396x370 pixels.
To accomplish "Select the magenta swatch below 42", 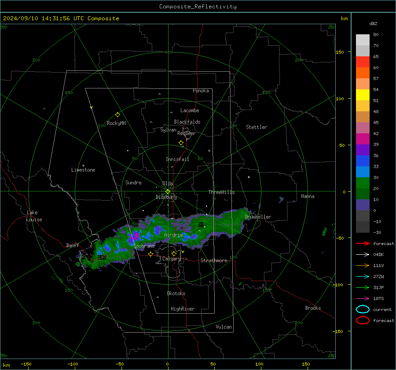I will pos(363,139).
